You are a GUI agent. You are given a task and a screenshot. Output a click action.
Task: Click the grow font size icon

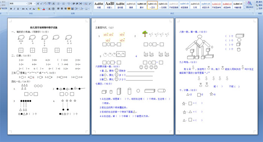point(38,3)
